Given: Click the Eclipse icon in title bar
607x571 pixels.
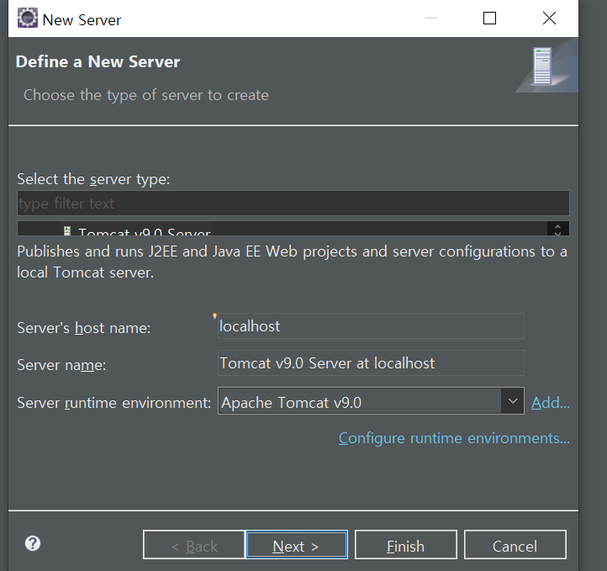Looking at the screenshot, I should pyautogui.click(x=28, y=19).
